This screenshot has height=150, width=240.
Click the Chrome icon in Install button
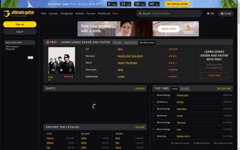pos(222,14)
